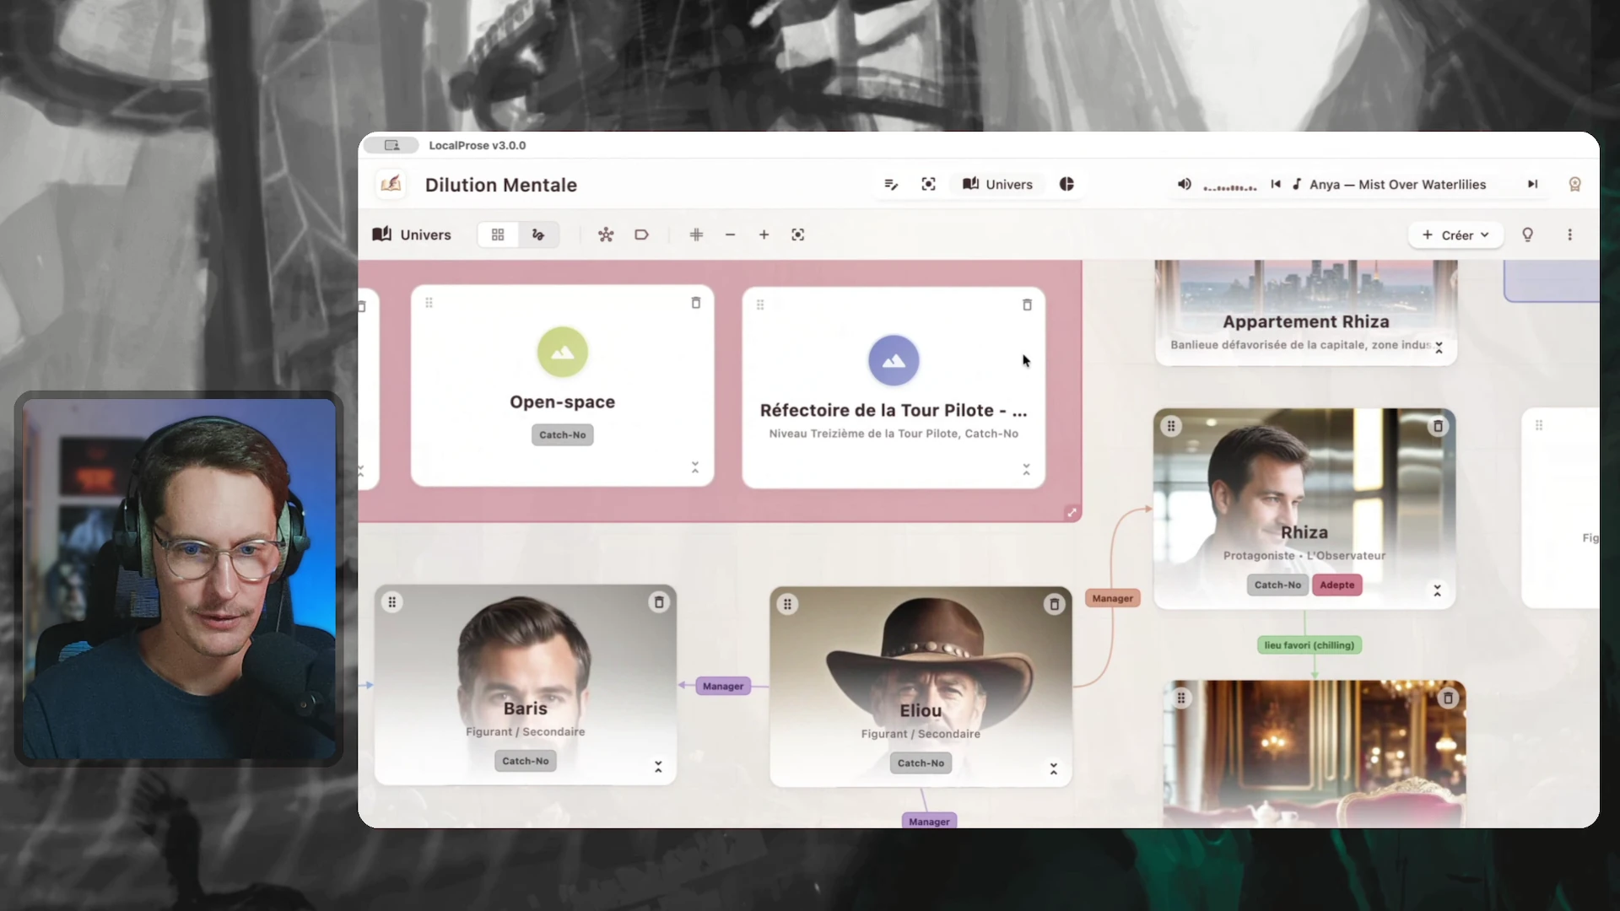This screenshot has width=1620, height=911.
Task: Open the LocalProse quill app logo
Action: click(391, 184)
